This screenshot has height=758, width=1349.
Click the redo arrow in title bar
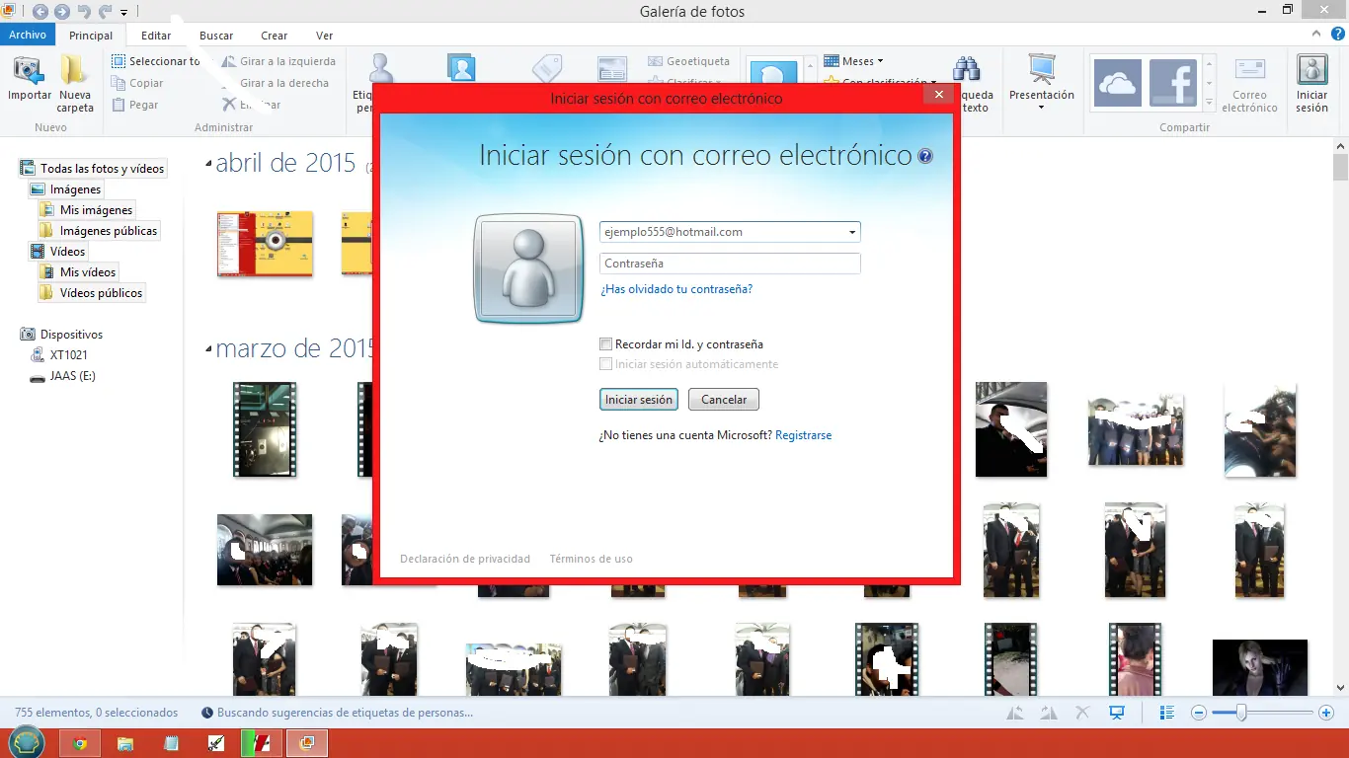point(105,12)
